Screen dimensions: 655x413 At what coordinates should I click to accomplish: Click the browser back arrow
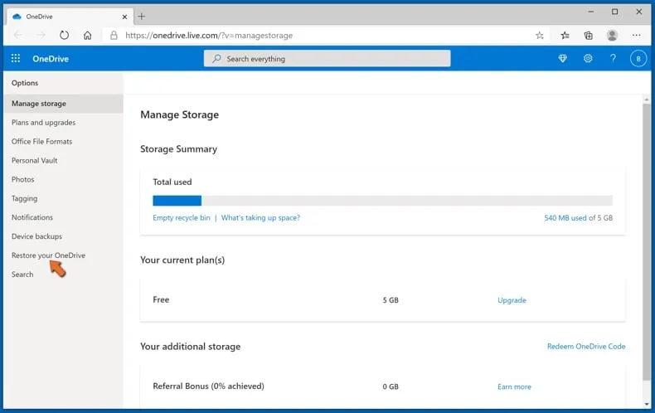click(x=18, y=36)
